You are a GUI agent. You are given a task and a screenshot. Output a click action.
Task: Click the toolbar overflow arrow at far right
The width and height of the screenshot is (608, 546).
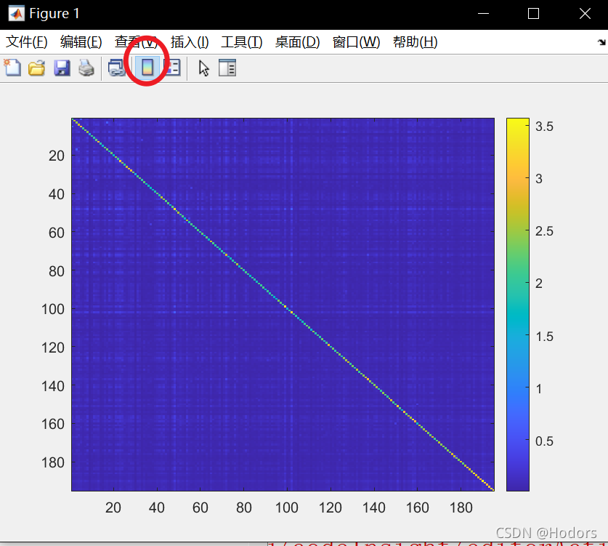pyautogui.click(x=601, y=44)
